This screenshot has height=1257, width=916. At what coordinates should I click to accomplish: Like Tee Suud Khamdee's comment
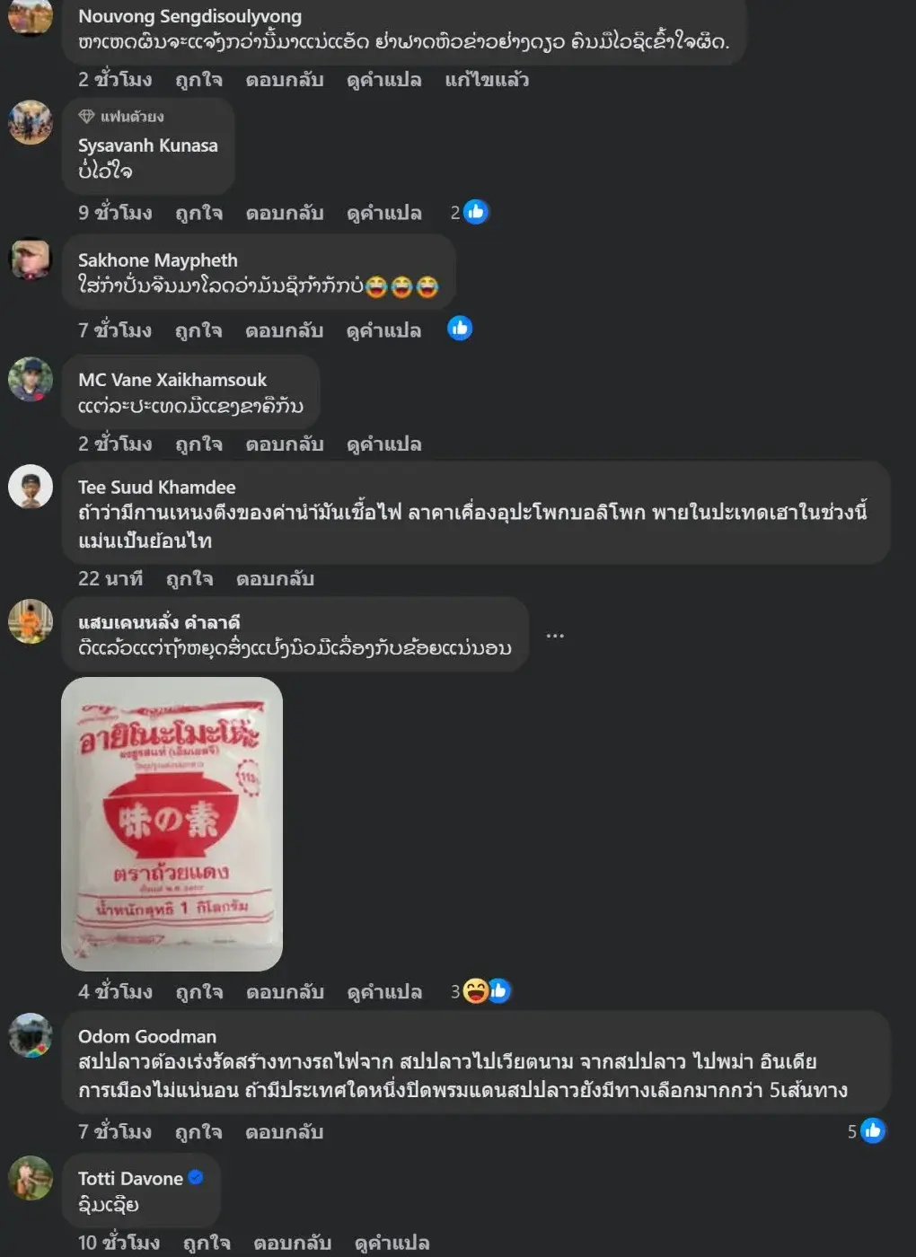(x=189, y=579)
